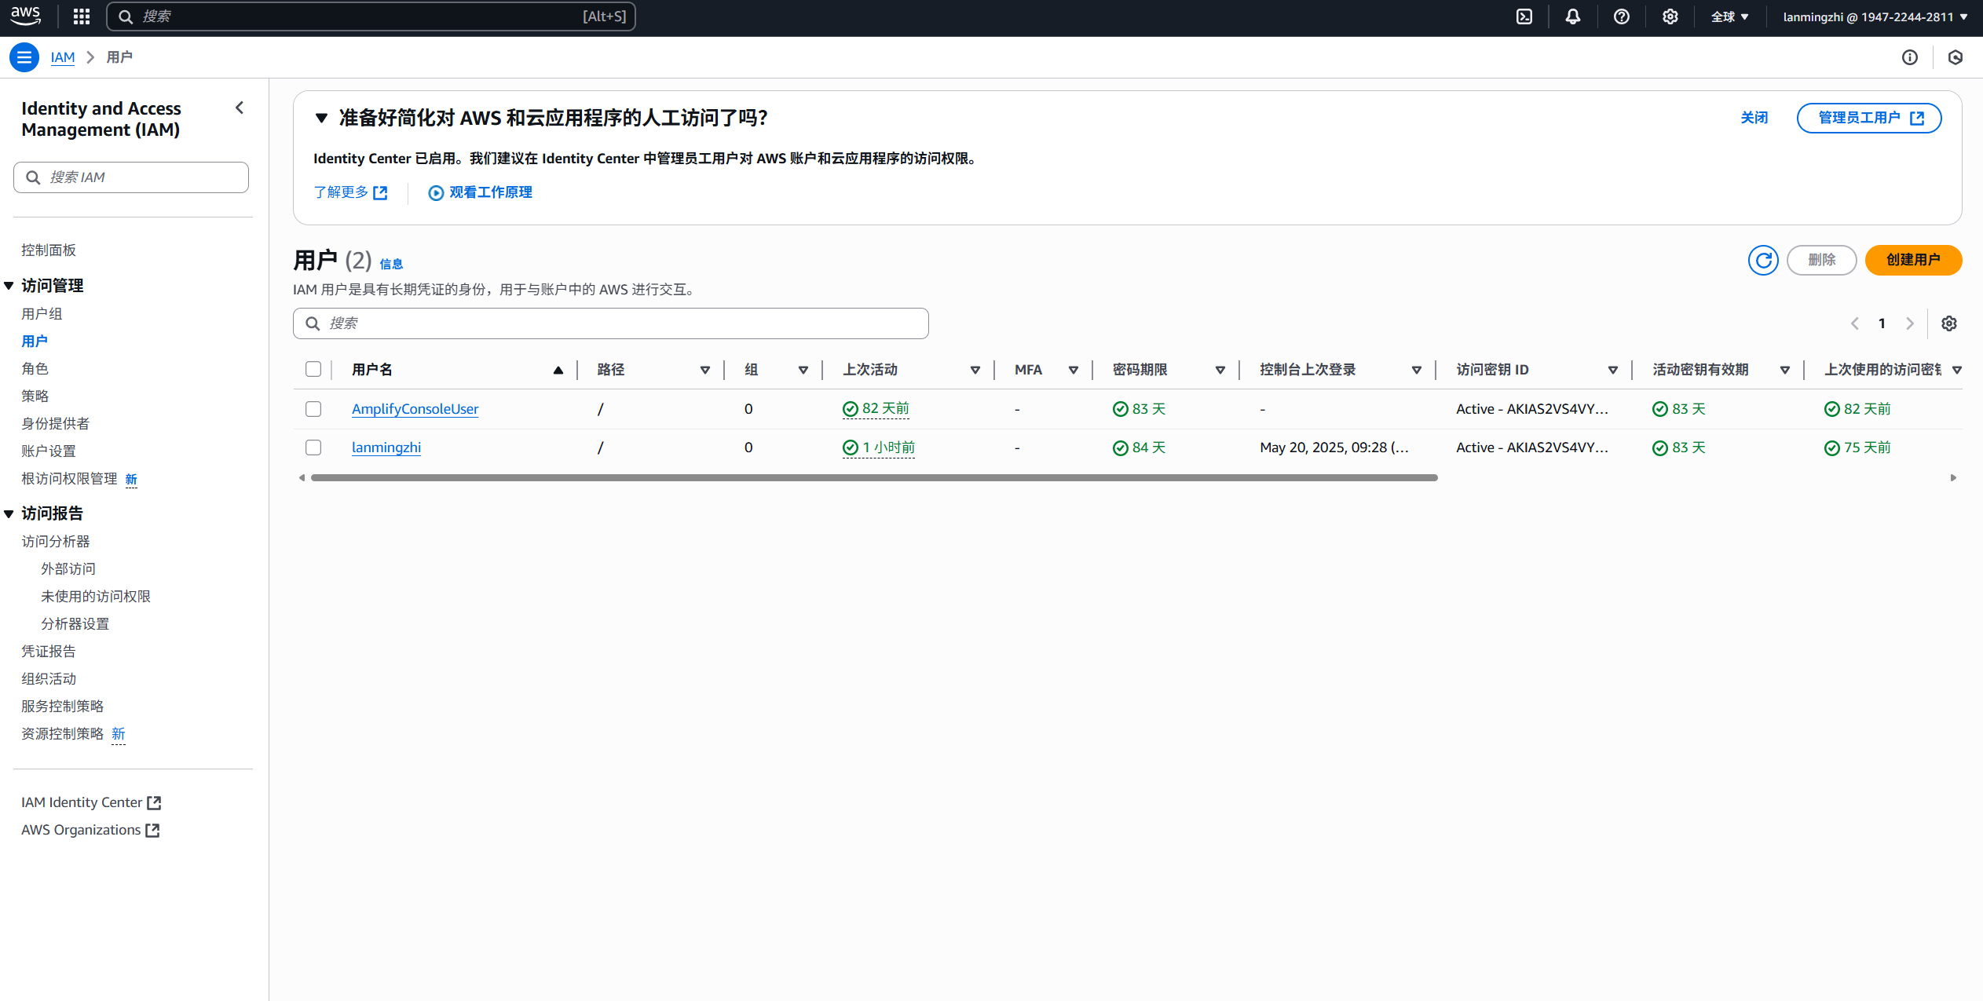
Task: Go to 策略 in the sidebar
Action: click(x=35, y=396)
